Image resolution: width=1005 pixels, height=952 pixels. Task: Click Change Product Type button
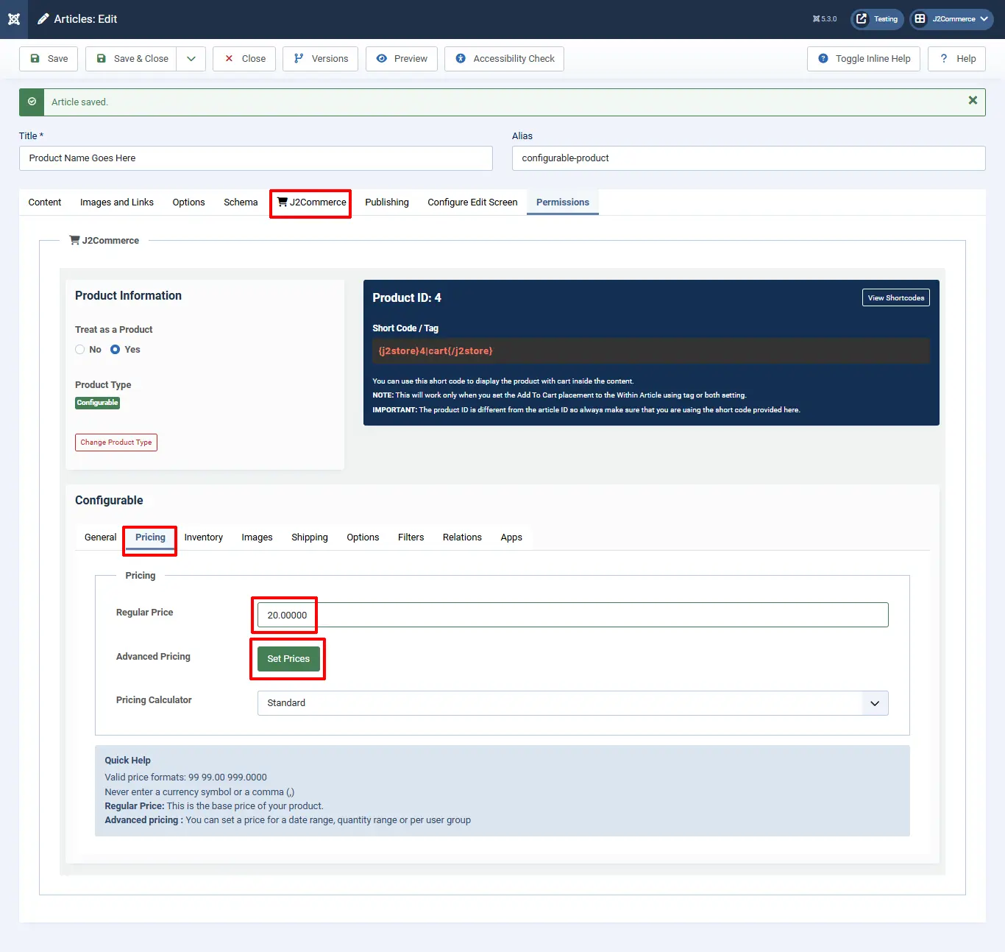coord(116,442)
